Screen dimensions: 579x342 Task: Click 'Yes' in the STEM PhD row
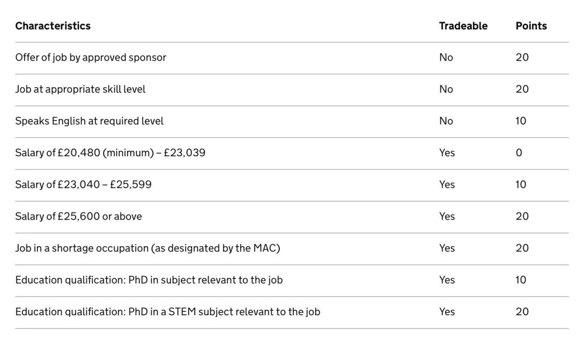(447, 311)
